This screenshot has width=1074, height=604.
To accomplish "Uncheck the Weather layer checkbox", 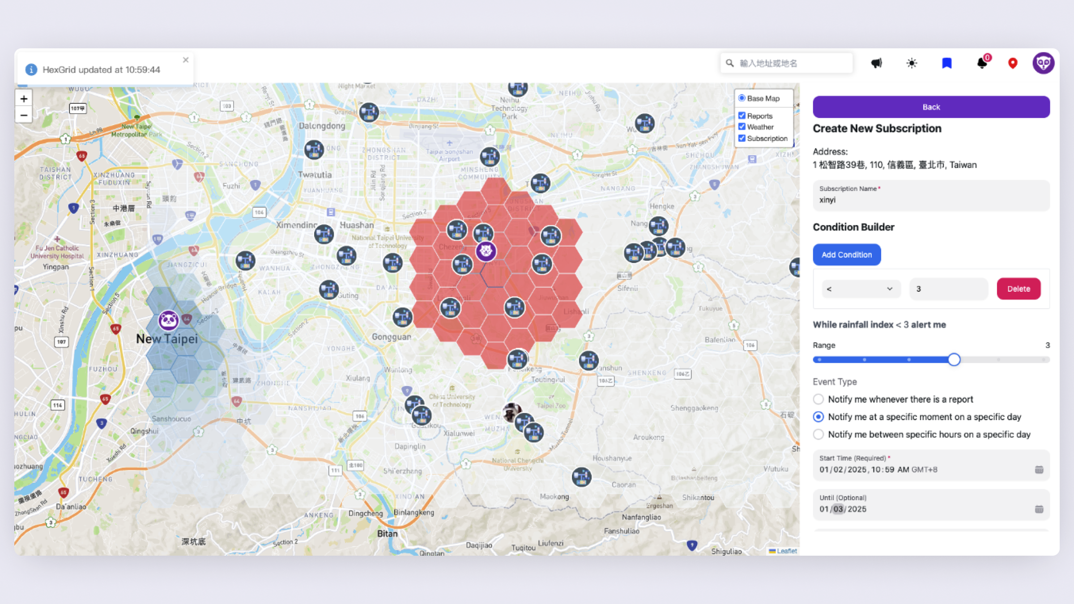I will point(742,127).
